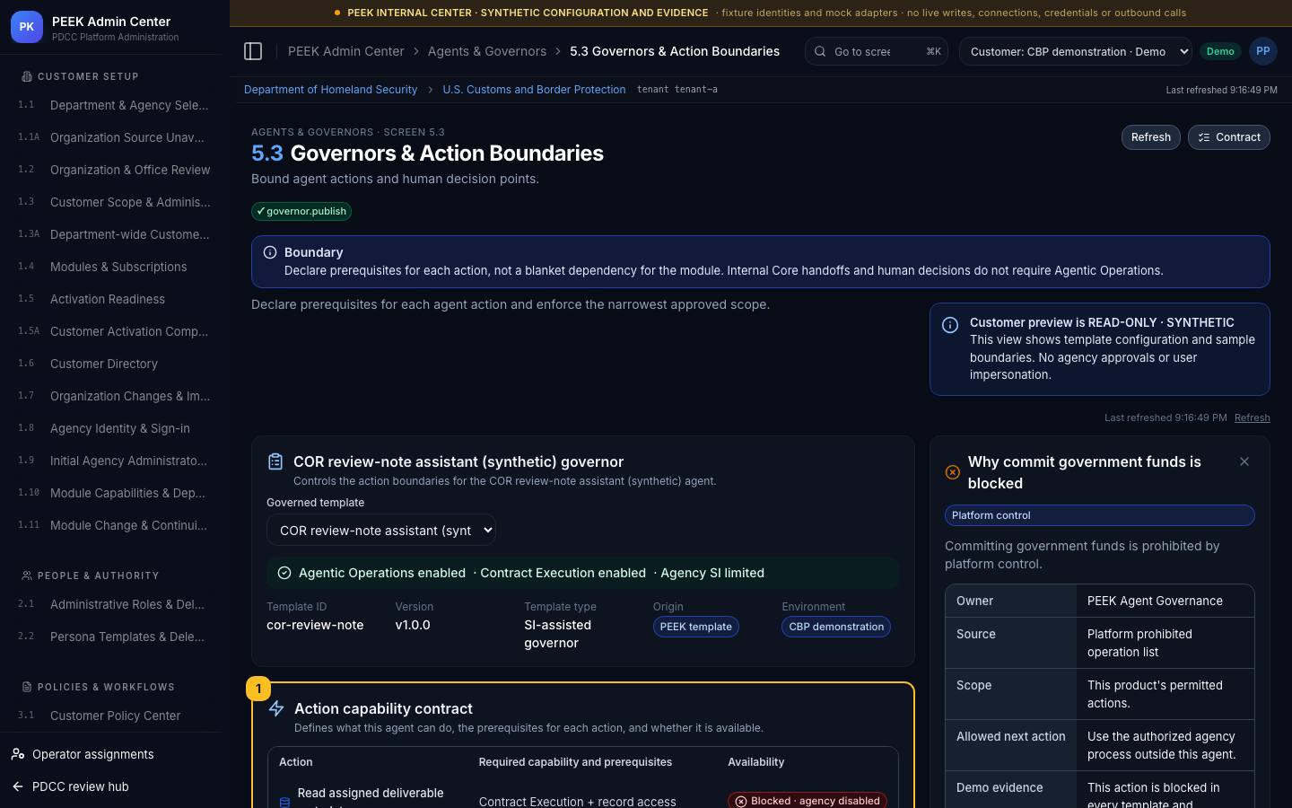The height and width of the screenshot is (808, 1292).
Task: Open the PP user avatar
Action: click(x=1262, y=51)
